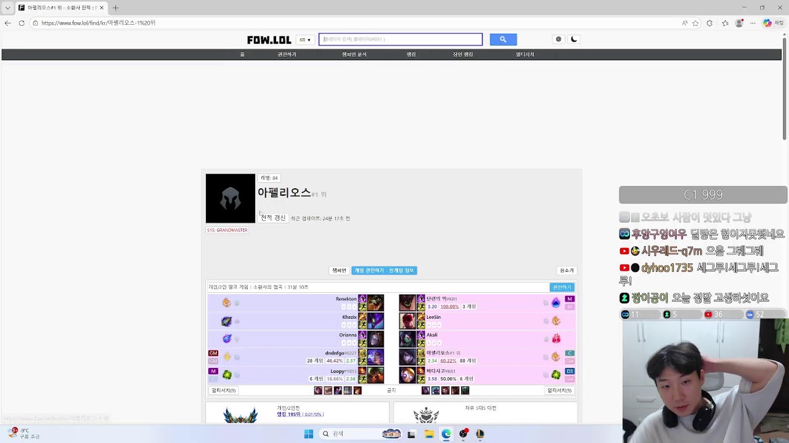Select the 챔피언 tab
Image resolution: width=789 pixels, height=443 pixels.
pos(339,271)
